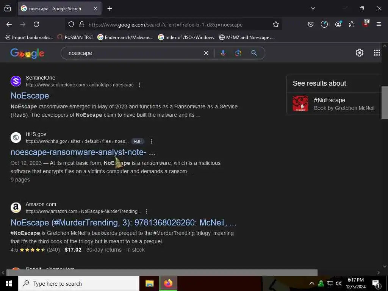Click SentinelOne site favicon
Screen dimensions: 388x291
[16, 81]
